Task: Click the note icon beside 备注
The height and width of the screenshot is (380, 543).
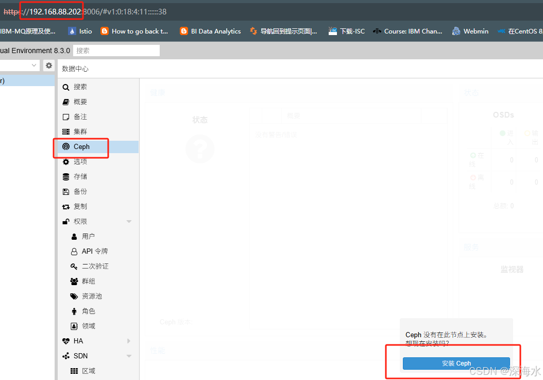Action: 66,117
